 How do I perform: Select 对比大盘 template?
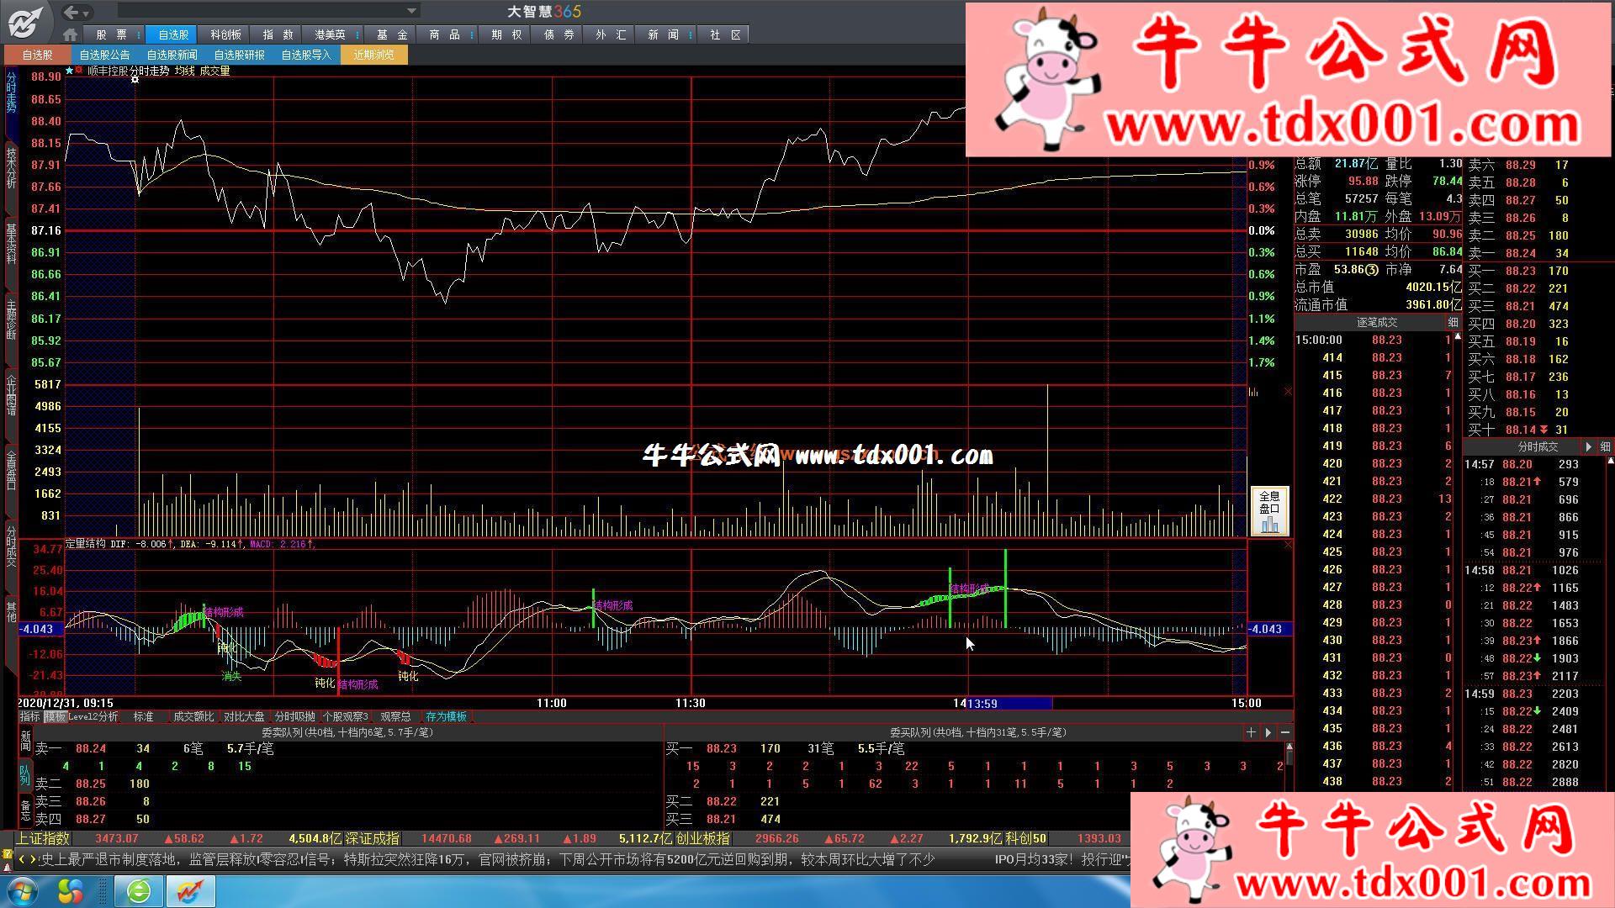pyautogui.click(x=244, y=717)
